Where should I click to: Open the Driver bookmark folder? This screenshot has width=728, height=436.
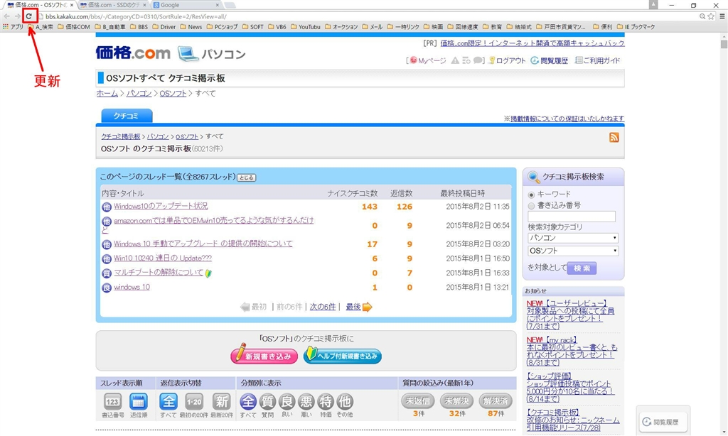click(164, 27)
